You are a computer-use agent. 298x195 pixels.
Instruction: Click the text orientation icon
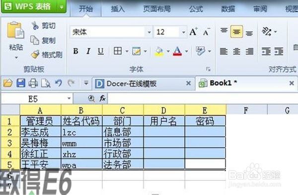(266, 31)
